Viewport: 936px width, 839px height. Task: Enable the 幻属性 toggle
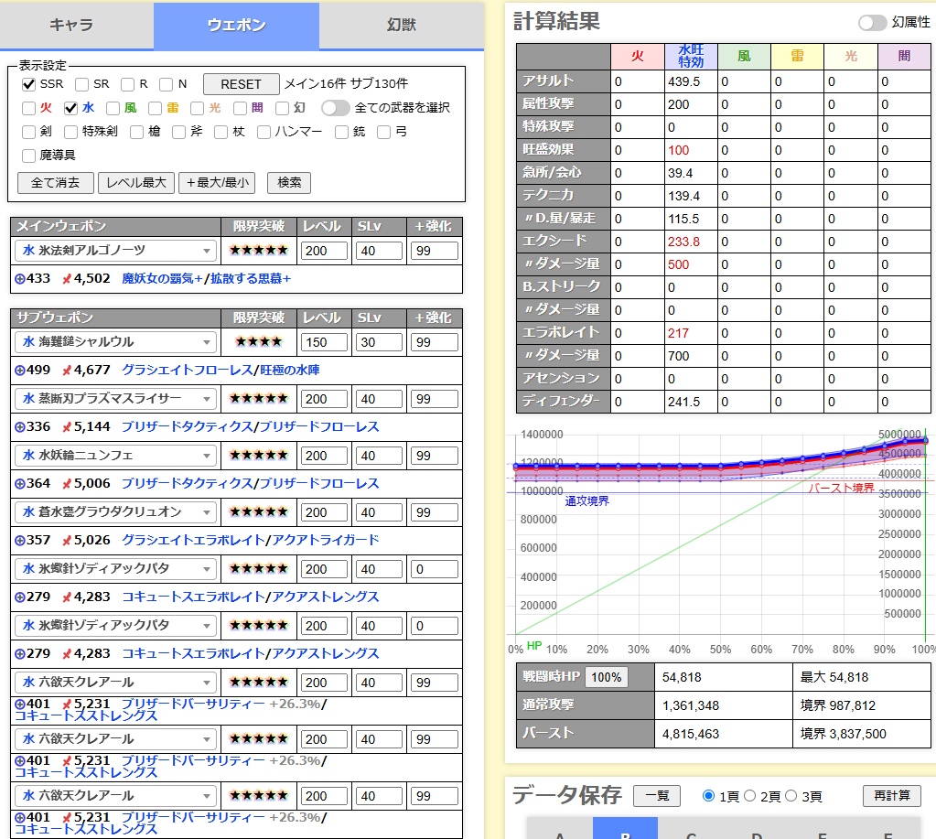872,23
